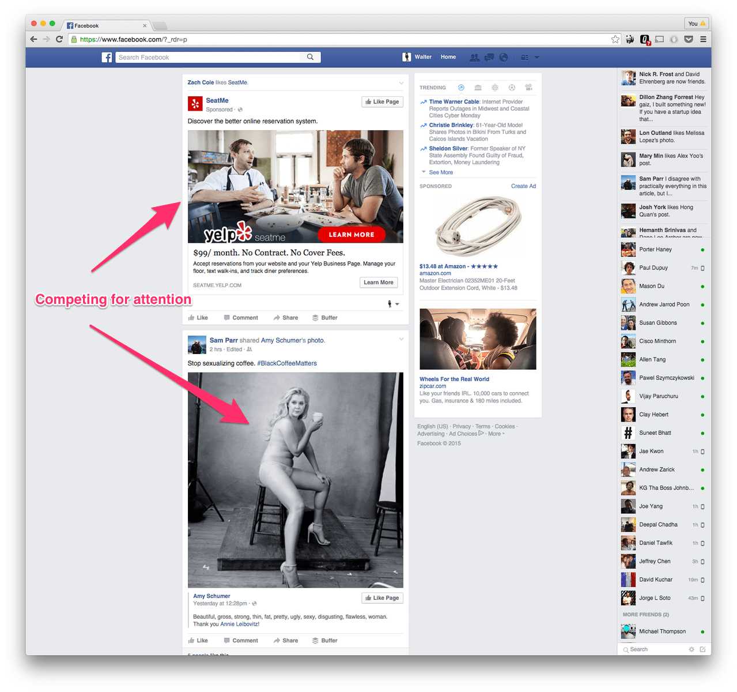This screenshot has height=692, width=737.
Task: Like the SeatMe sponsored post
Action: pos(198,318)
